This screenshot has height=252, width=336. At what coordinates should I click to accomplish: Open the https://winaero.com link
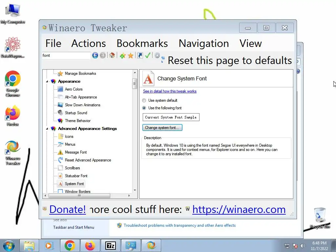click(x=239, y=209)
